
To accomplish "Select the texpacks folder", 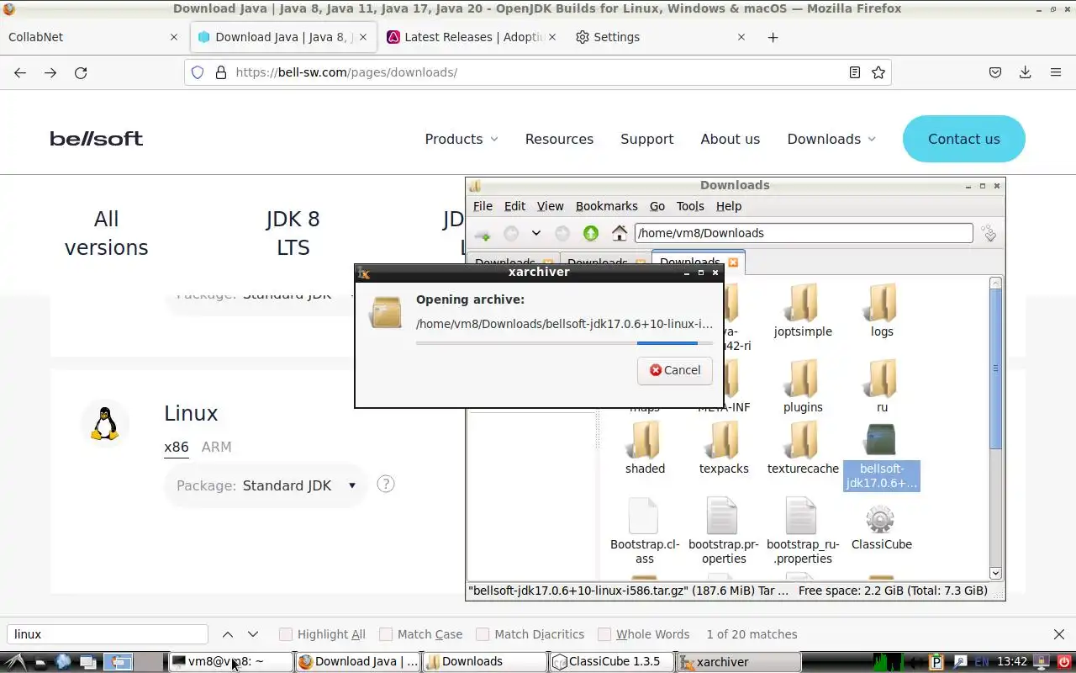I will point(724,448).
